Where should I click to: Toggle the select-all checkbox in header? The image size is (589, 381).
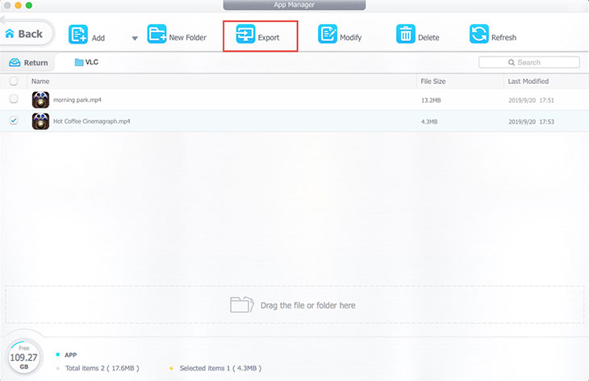[13, 82]
